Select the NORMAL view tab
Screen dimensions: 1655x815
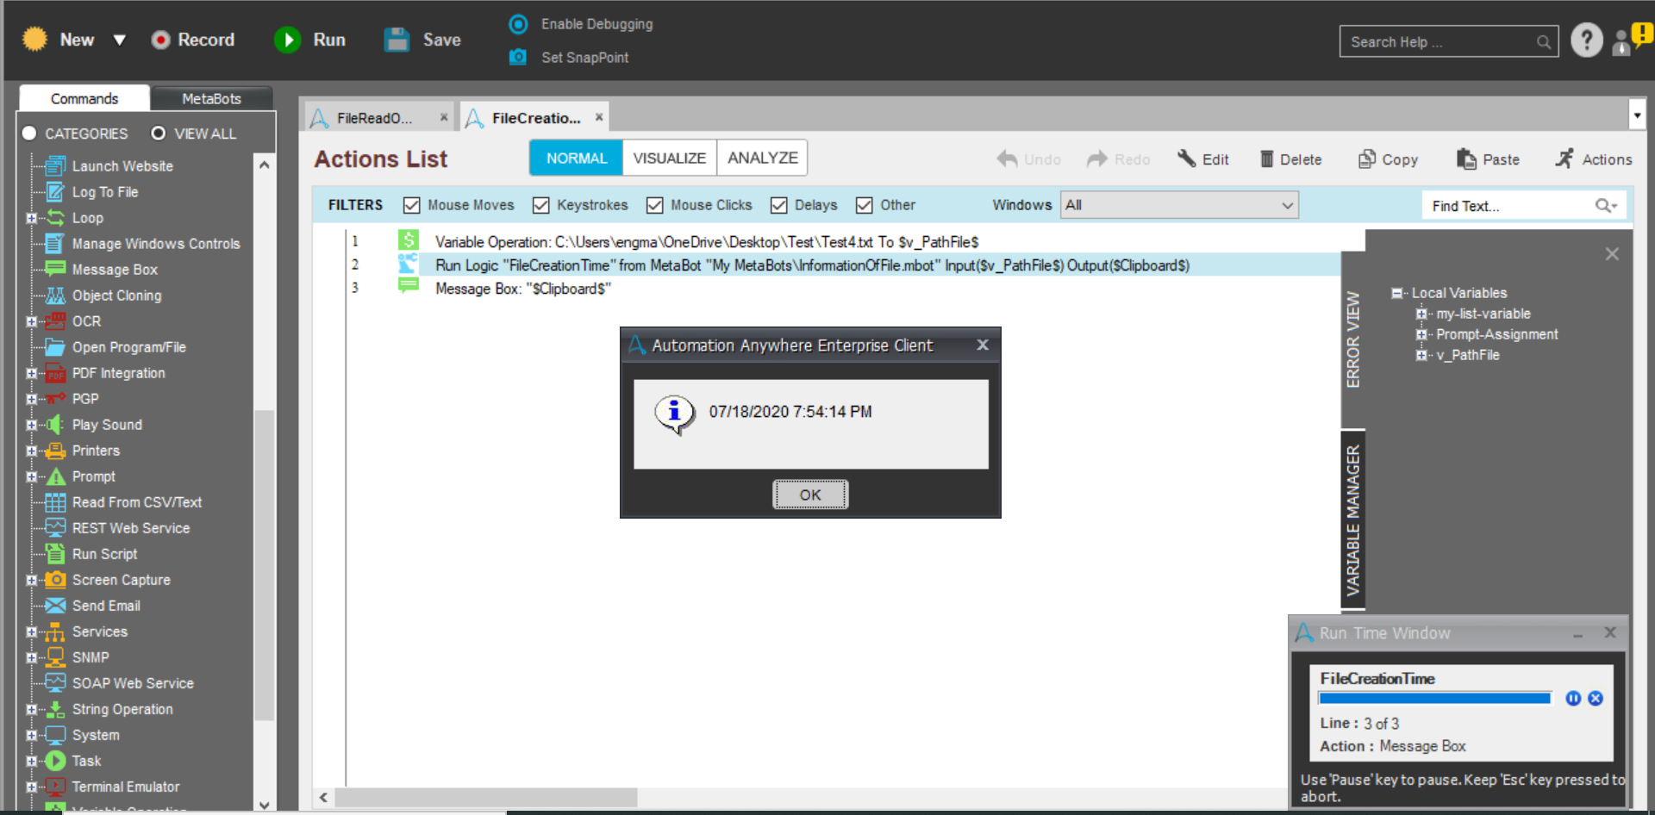pos(576,158)
